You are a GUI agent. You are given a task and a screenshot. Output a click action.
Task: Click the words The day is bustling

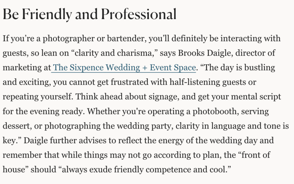point(239,68)
